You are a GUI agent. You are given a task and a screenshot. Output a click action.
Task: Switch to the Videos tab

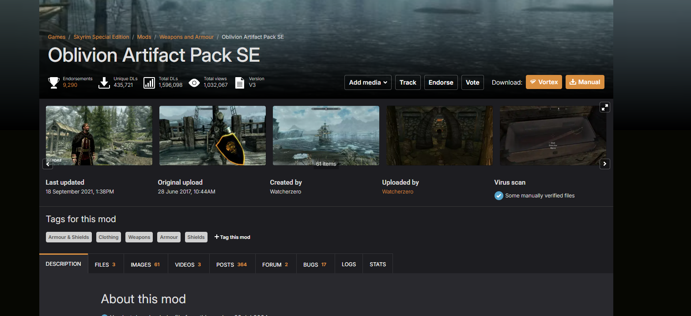tap(188, 264)
